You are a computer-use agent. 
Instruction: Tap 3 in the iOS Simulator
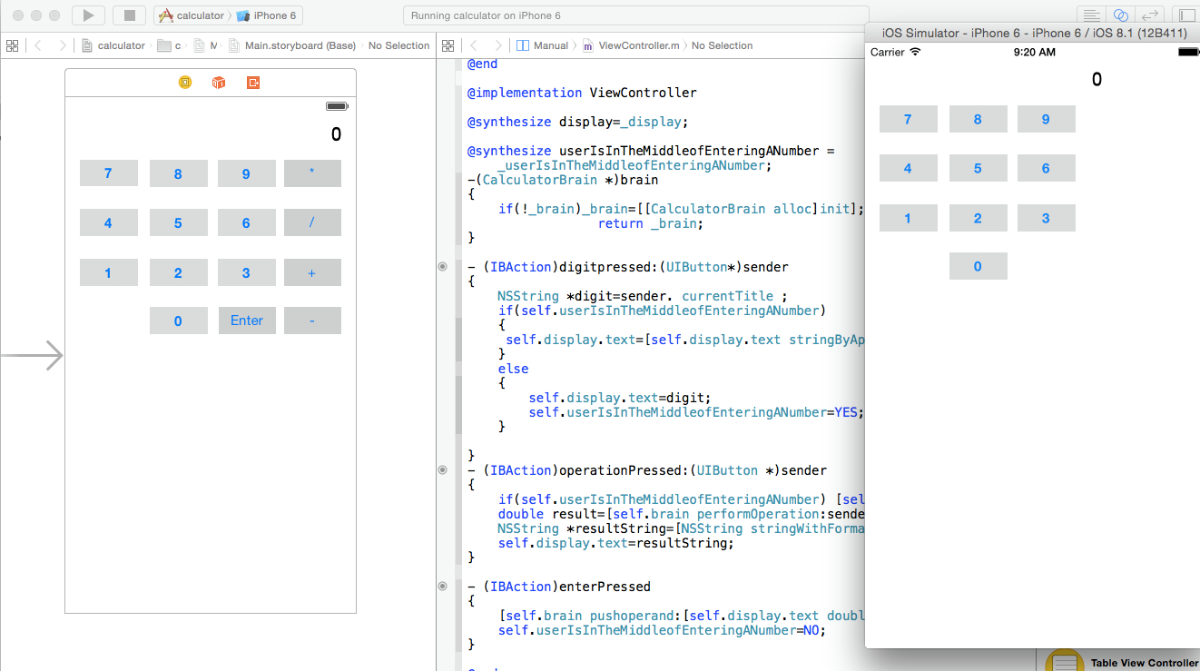[1046, 218]
